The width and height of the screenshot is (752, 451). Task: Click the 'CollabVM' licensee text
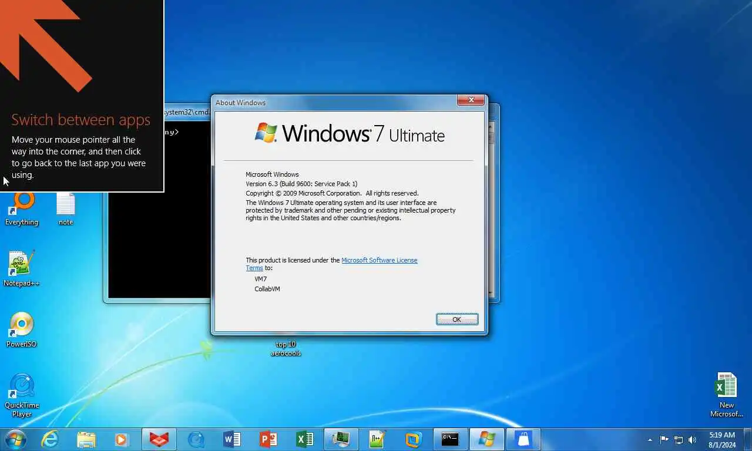267,289
